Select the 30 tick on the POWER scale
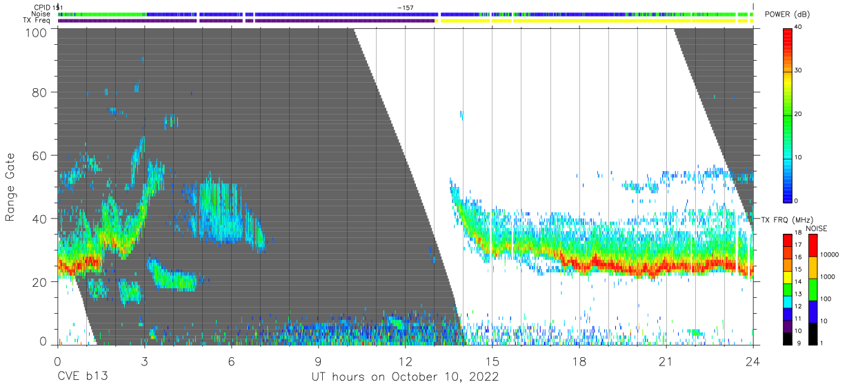 (798, 70)
